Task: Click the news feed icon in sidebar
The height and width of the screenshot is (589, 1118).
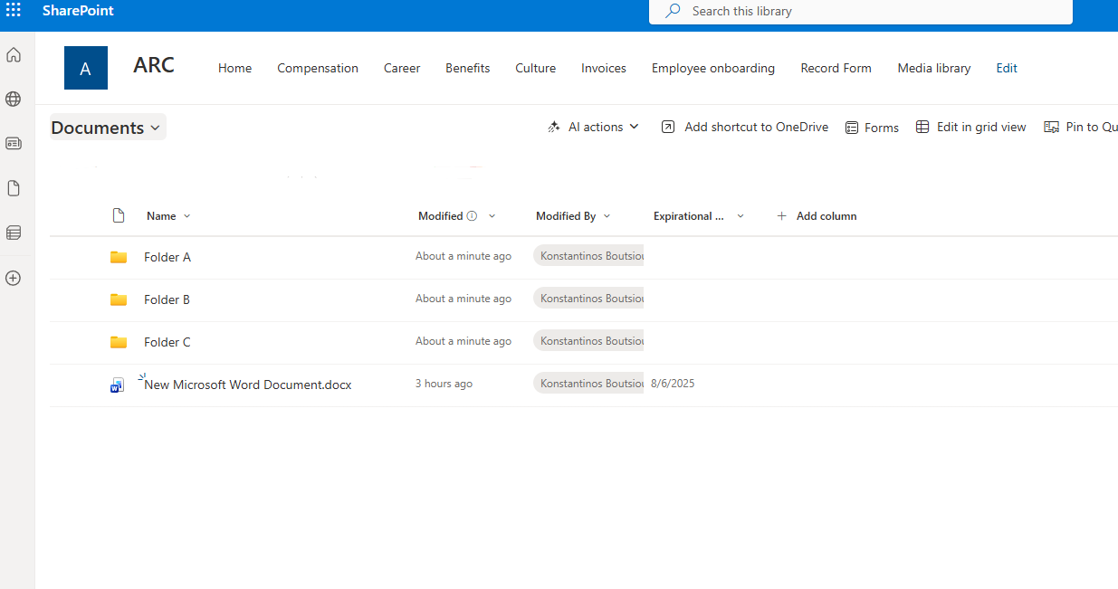Action: 14,143
